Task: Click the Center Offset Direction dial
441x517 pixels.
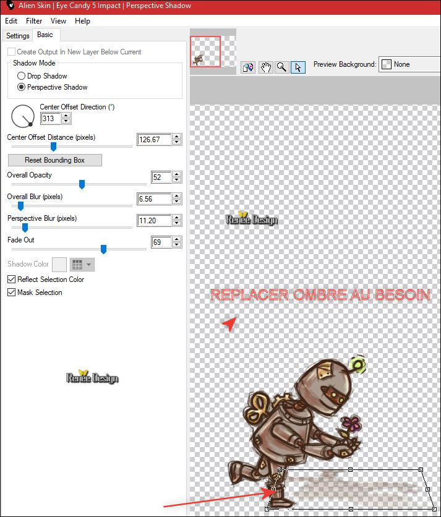Action: [x=23, y=116]
